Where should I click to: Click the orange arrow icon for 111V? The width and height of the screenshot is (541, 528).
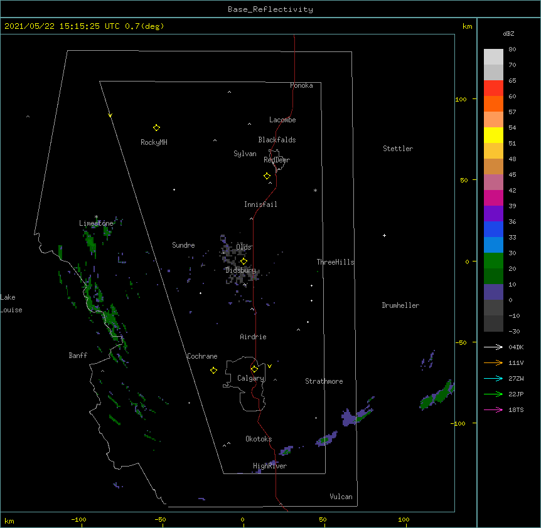point(493,362)
